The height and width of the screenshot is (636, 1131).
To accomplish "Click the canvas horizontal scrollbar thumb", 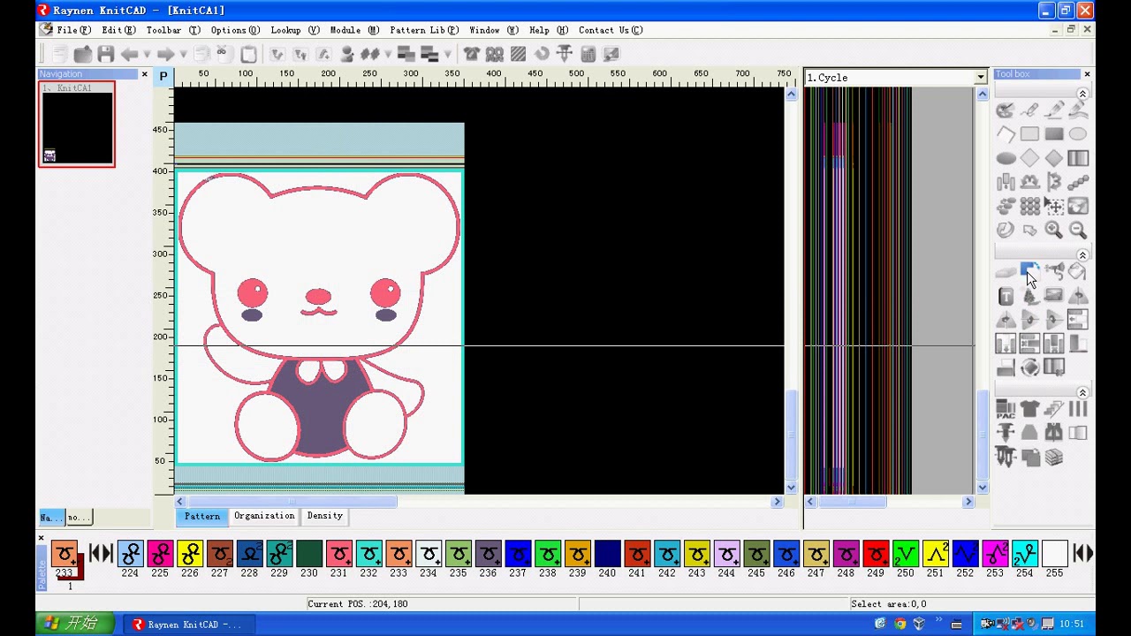I will (292, 502).
